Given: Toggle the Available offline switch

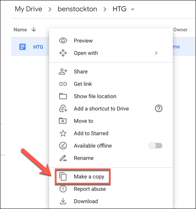Looking at the screenshot, I should 155,146.
